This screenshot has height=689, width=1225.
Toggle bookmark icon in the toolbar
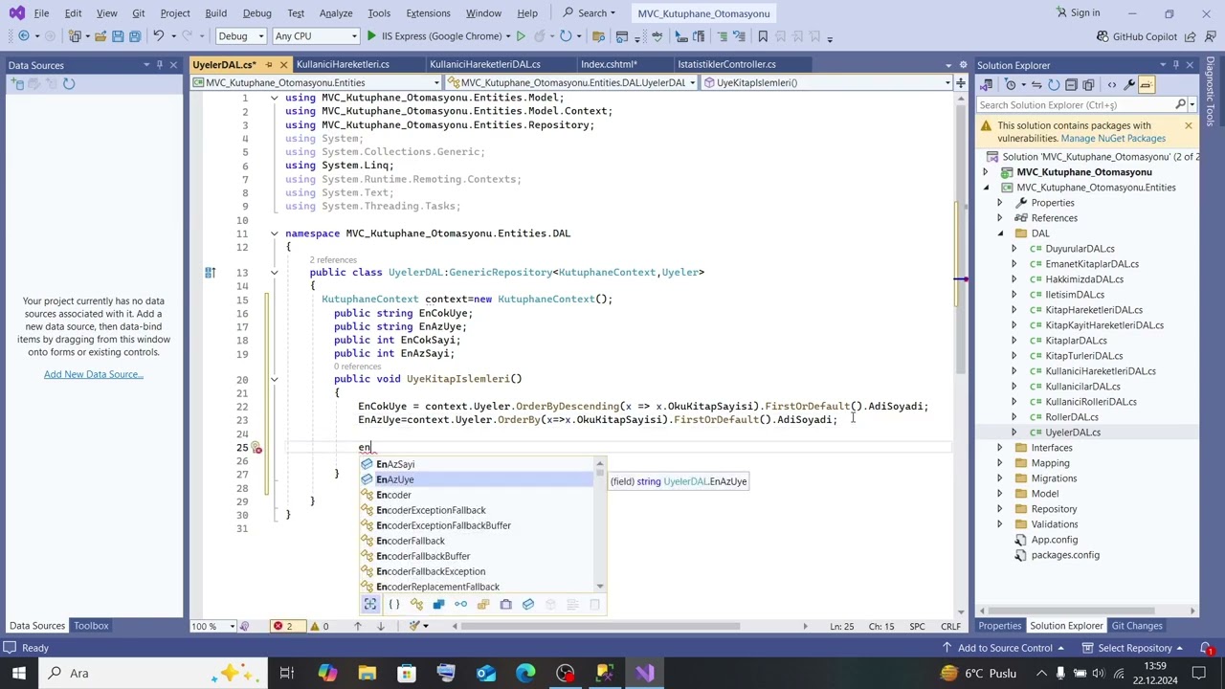pyautogui.click(x=763, y=36)
